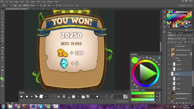The image size is (194, 109).
Task: Open the Opacity slider dropdown arrow in options bar
Action: (41, 5)
